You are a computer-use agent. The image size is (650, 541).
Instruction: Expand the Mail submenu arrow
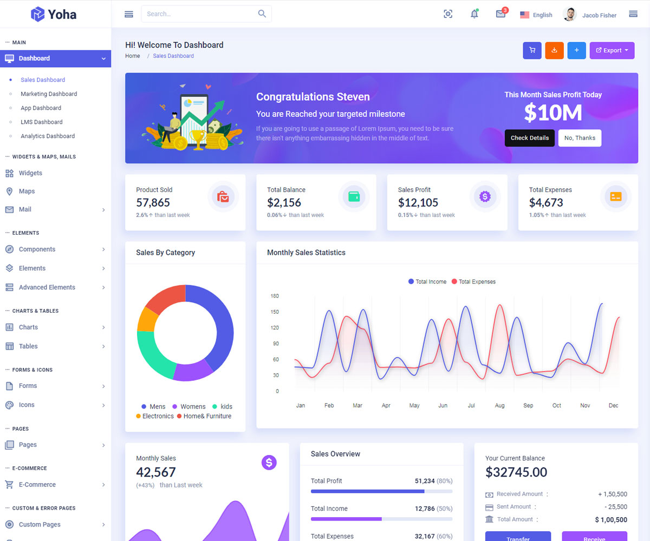click(x=103, y=210)
